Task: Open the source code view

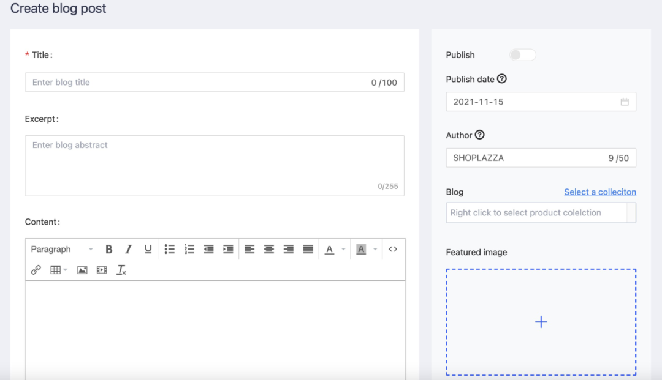Action: (393, 250)
